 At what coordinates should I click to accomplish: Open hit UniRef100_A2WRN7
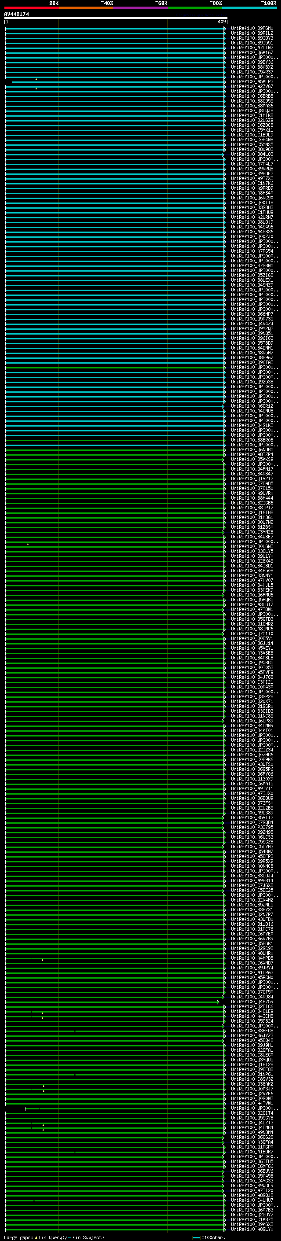(x=252, y=217)
